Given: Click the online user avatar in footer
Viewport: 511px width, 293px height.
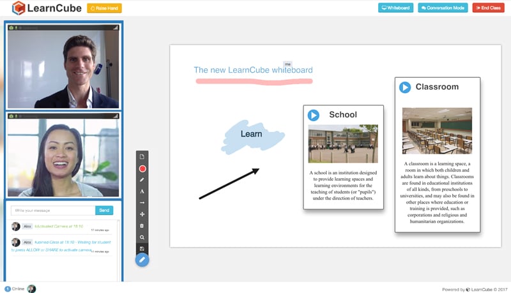Looking at the screenshot, I should coord(31,289).
